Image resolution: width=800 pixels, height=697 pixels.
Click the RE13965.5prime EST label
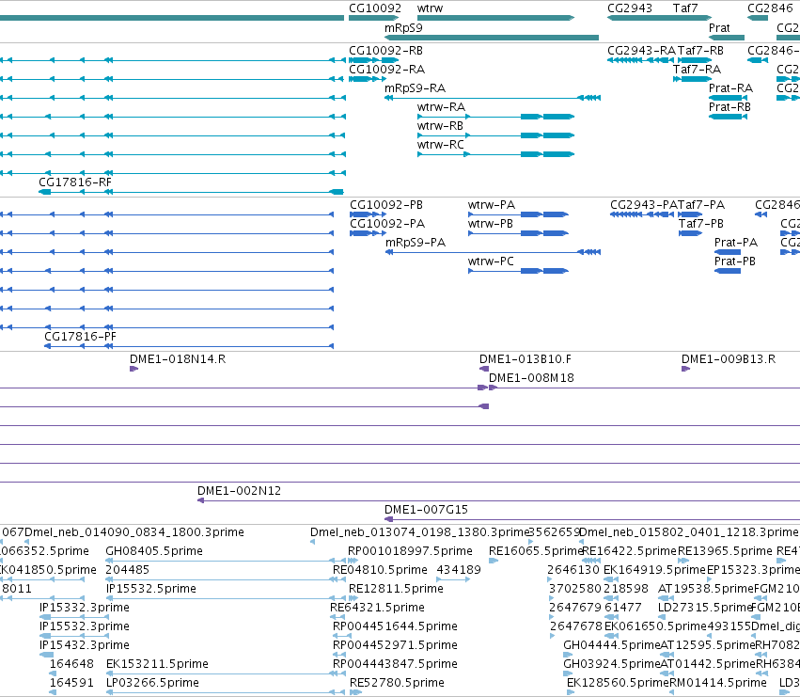point(725,551)
